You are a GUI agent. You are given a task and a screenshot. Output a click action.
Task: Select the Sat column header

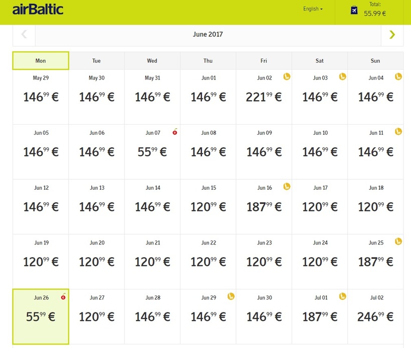pyautogui.click(x=320, y=61)
